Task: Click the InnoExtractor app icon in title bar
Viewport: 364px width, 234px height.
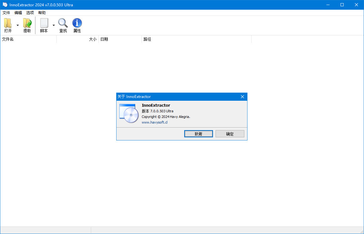Action: [x=5, y=5]
